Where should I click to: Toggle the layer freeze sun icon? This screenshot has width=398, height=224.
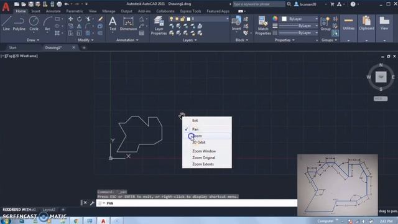tap(177, 19)
